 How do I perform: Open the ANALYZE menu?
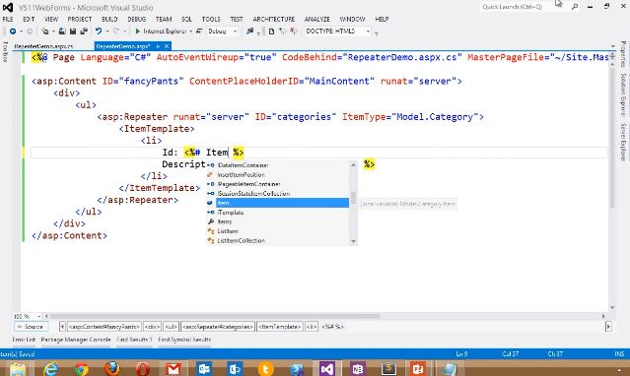tap(317, 19)
